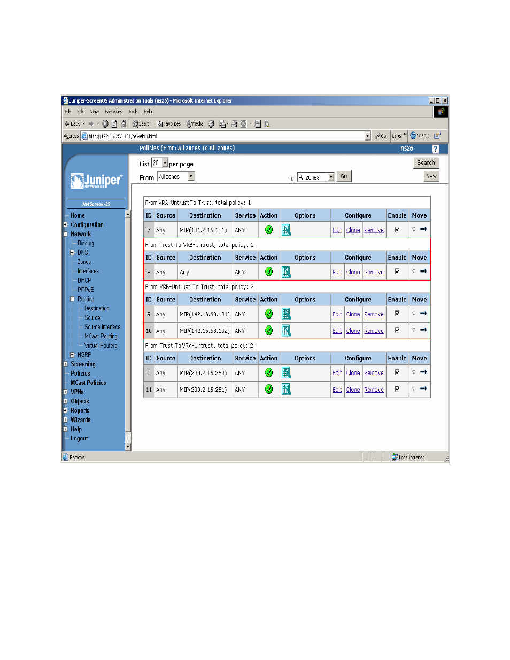Click the move arrow for policy 8
Image resolution: width=510 pixels, height=660 pixels.
pos(423,271)
